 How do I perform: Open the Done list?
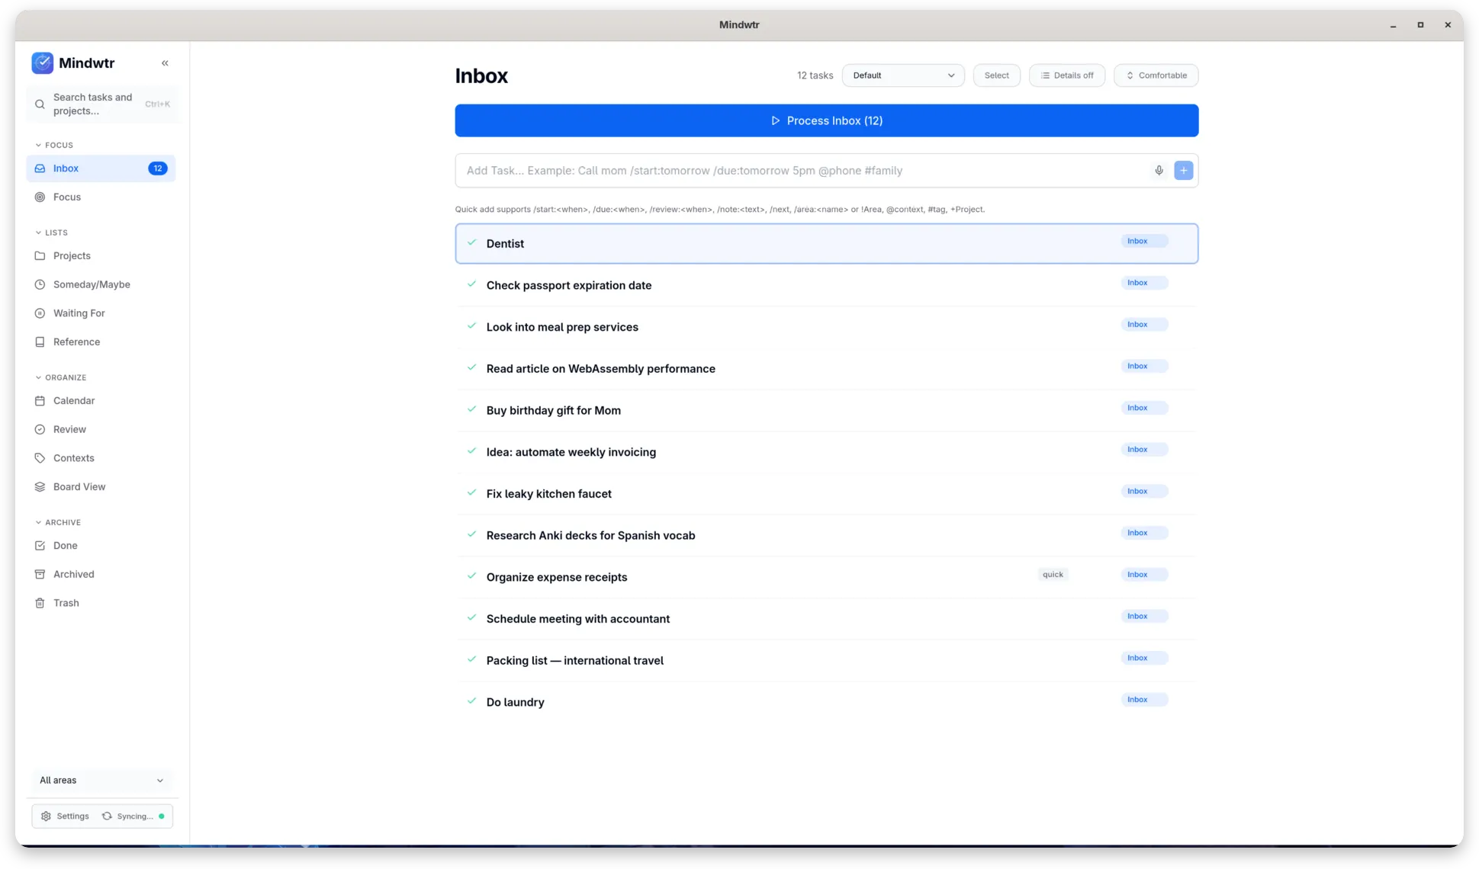(101, 546)
